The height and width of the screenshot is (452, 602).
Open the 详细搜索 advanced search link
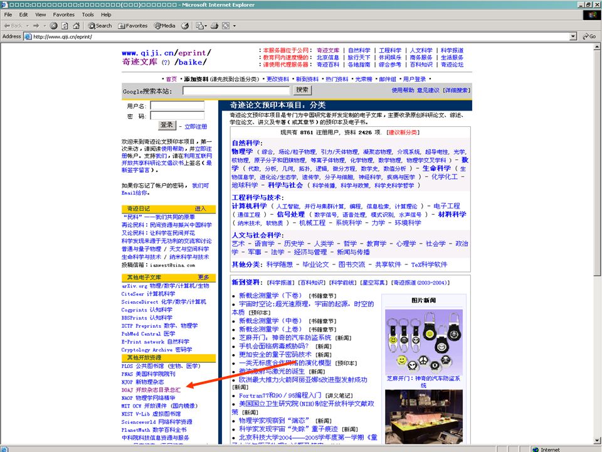[457, 90]
